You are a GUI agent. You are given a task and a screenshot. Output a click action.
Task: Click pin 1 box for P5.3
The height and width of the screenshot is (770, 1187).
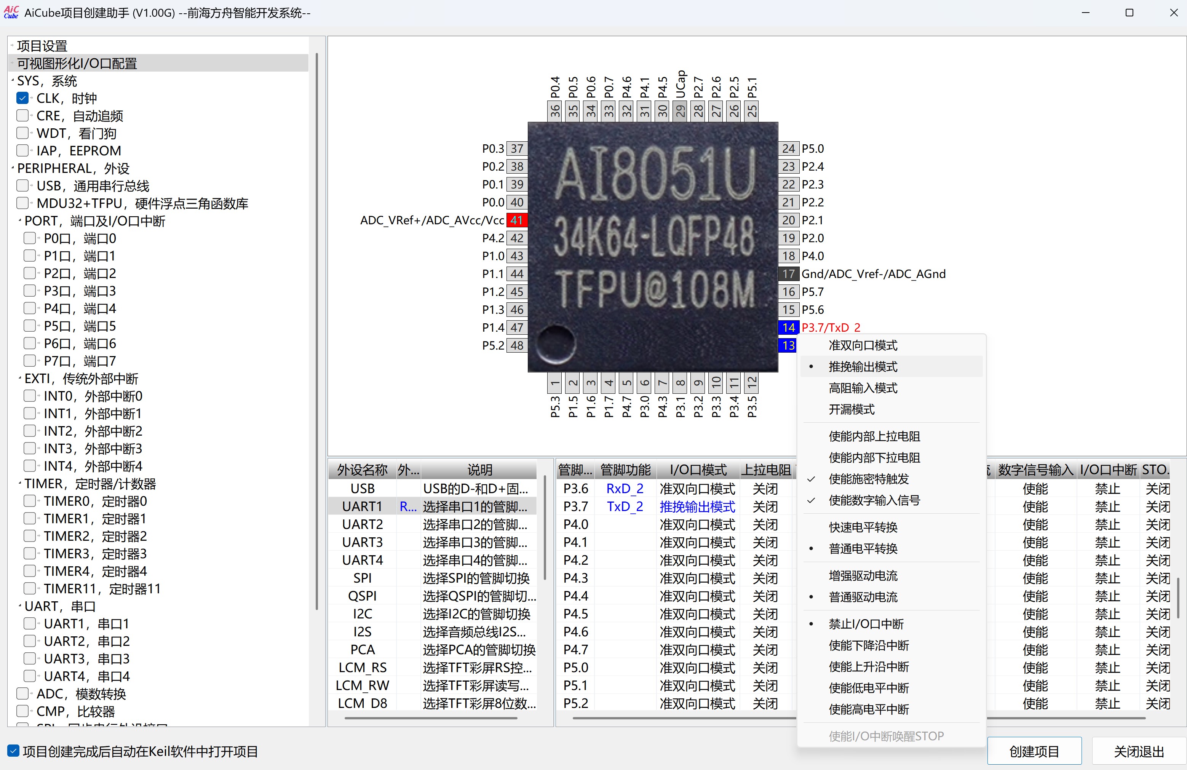554,383
